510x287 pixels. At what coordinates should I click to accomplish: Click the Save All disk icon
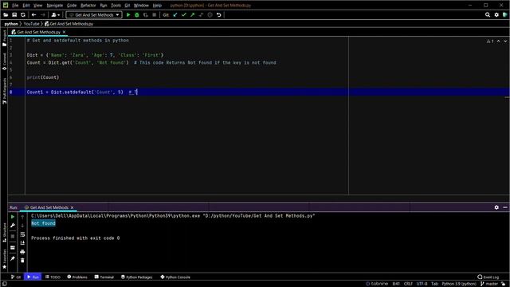14,15
